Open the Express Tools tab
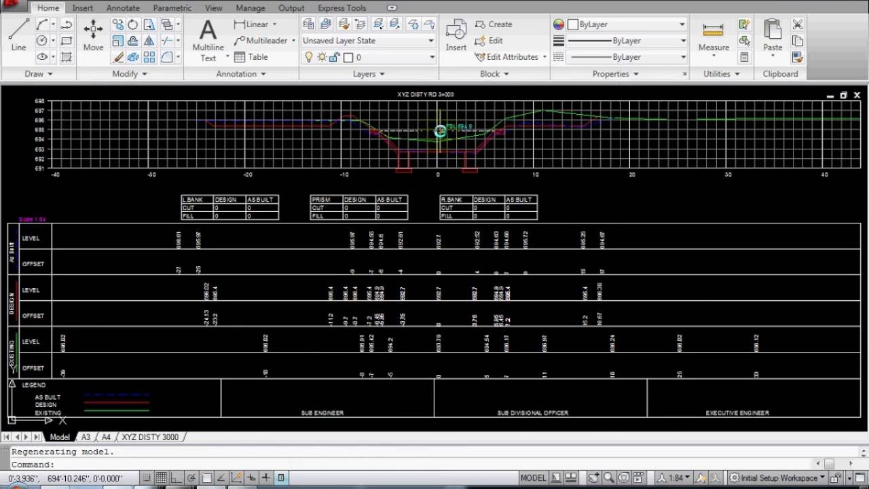This screenshot has height=489, width=869. pyautogui.click(x=341, y=8)
